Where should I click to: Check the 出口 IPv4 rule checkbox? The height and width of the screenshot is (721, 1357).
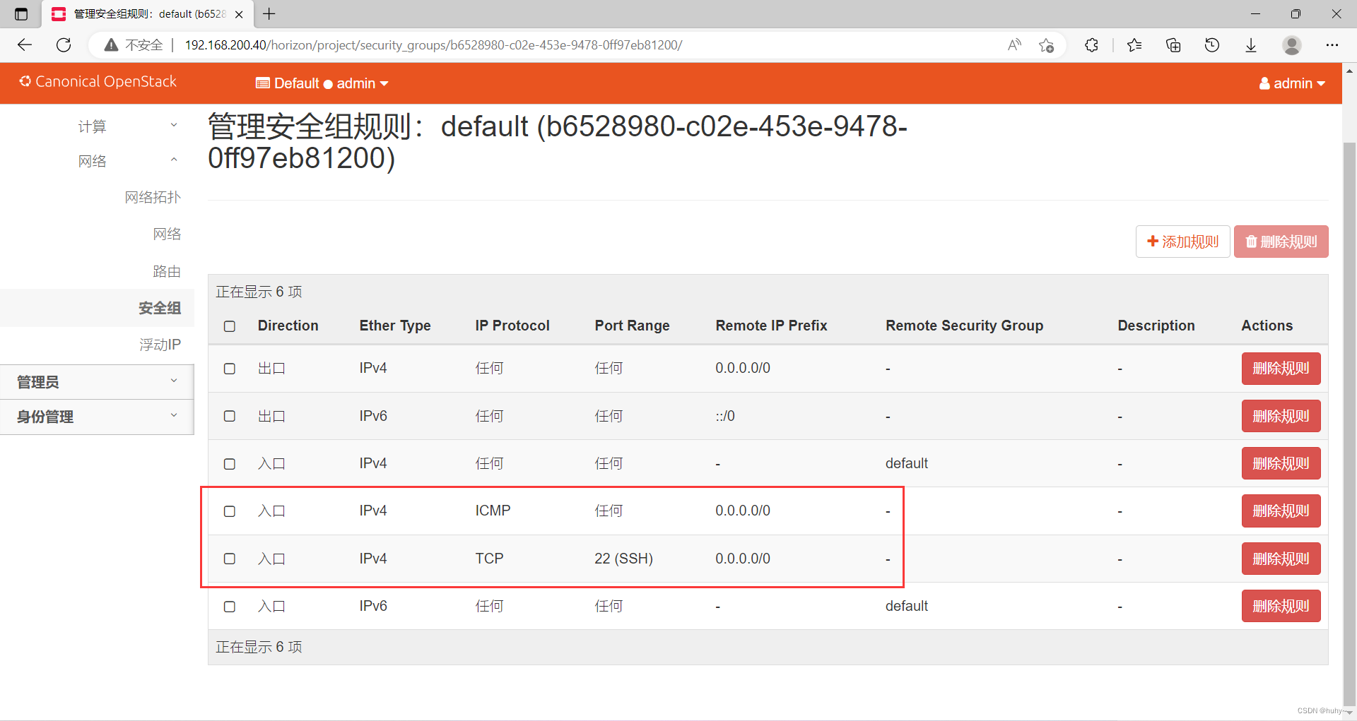[x=230, y=369]
